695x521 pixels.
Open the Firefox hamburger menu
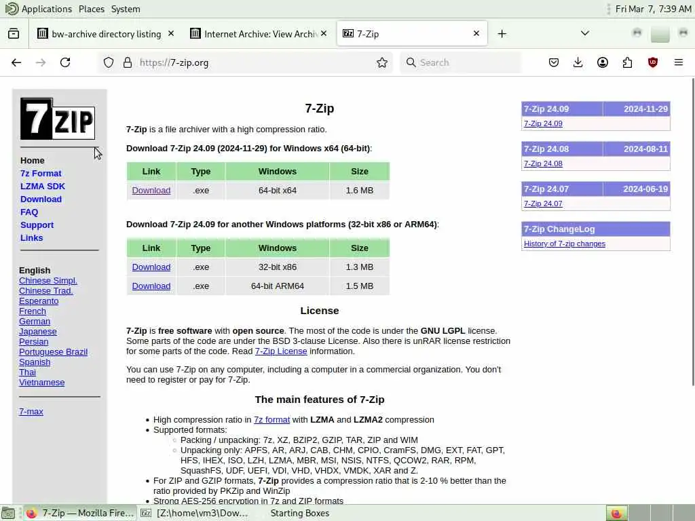(679, 62)
